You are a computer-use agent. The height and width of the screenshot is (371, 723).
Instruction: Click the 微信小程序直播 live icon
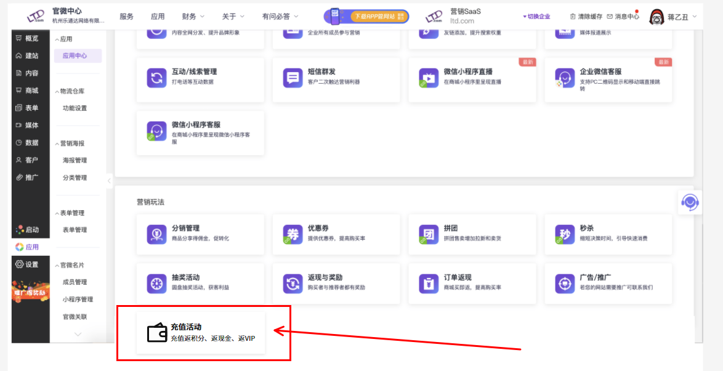(x=428, y=78)
